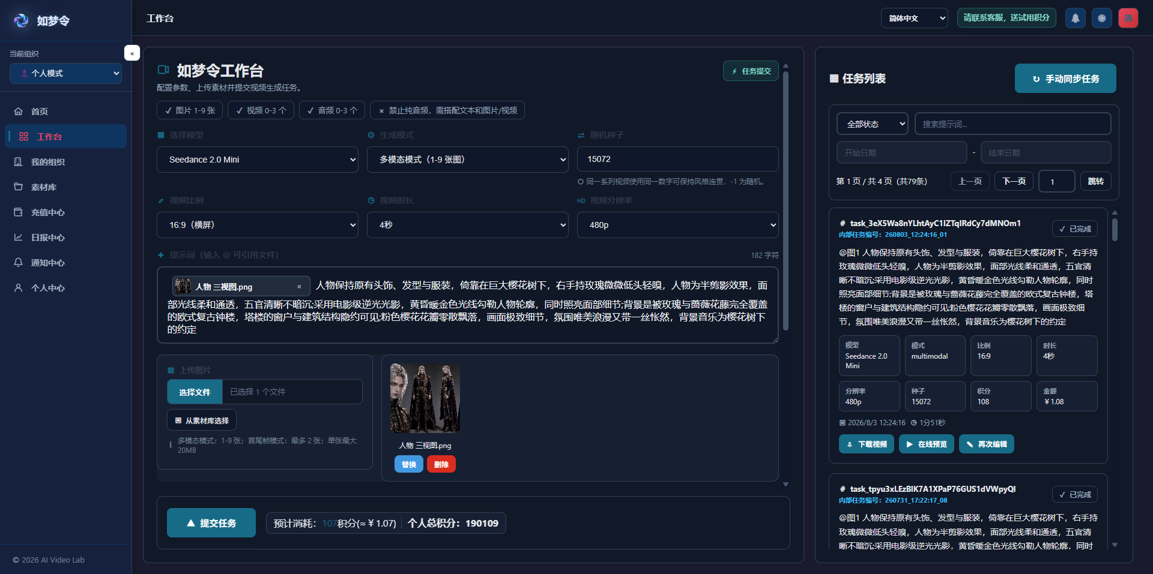Image resolution: width=1153 pixels, height=574 pixels.
Task: Click the blue 替换 button under the thumbnail
Action: coord(409,464)
